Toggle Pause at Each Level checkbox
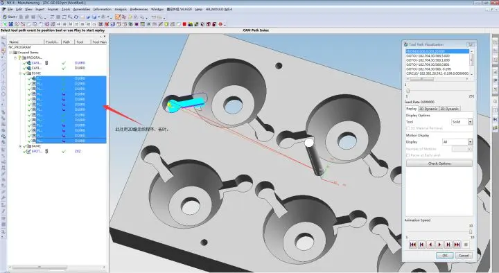The width and height of the screenshot is (499, 273). pos(408,155)
